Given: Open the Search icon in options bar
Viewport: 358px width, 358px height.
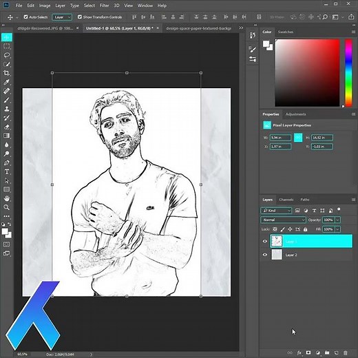Looking at the screenshot, I should point(325,17).
